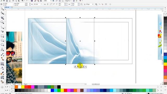This screenshot has height=94, width=167.
Task: Click Wrap Text button in property bar
Action: [96, 4]
